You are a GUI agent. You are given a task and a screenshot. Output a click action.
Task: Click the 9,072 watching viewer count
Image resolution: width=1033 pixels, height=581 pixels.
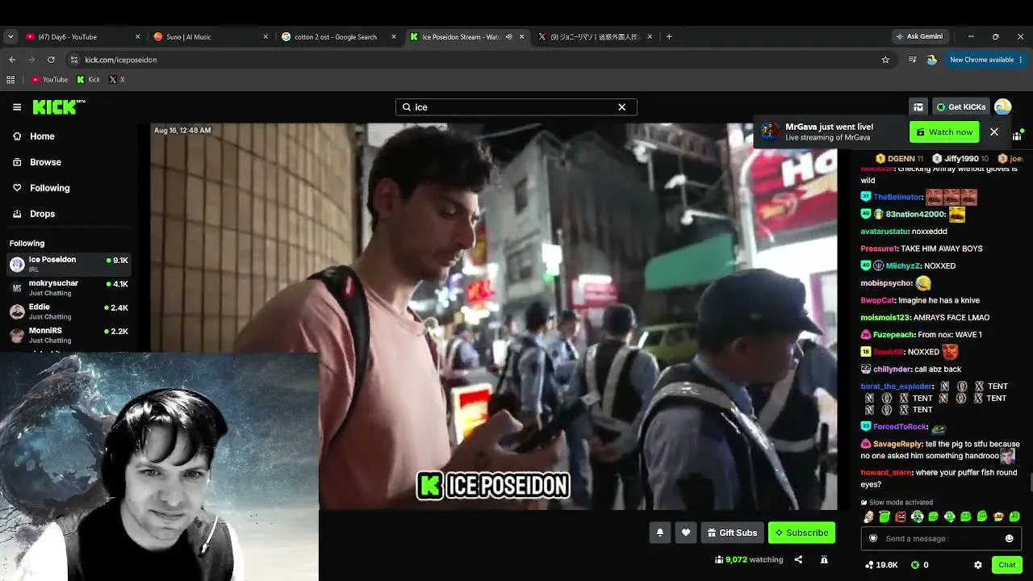(749, 559)
